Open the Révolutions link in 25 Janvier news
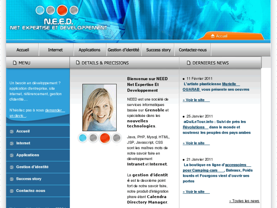 [x=195, y=127]
